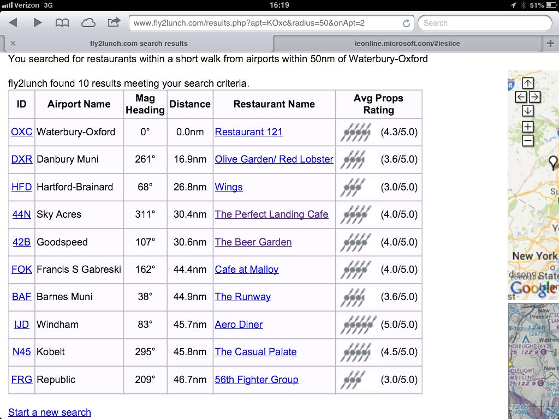Viewport: 559px width, 419px height.
Task: Open the Cafe at Malloy link
Action: tap(247, 270)
